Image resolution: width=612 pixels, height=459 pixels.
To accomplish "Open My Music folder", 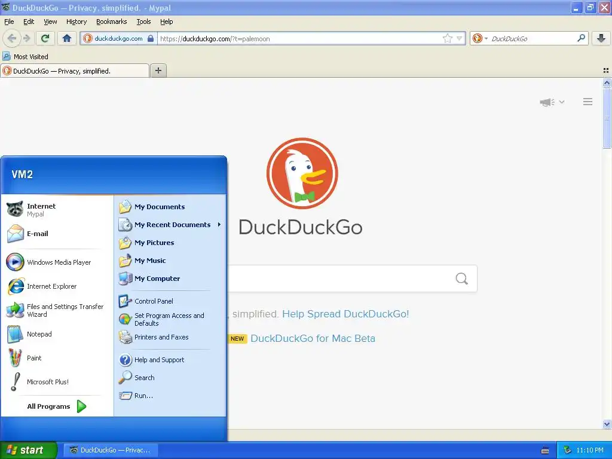I will [x=170, y=261].
